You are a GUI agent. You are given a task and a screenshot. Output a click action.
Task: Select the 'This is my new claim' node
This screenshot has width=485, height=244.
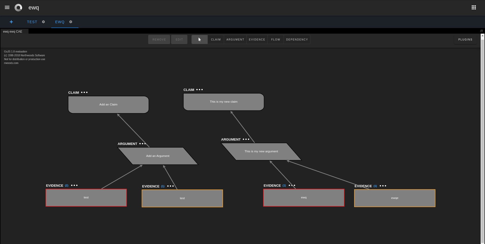point(224,102)
